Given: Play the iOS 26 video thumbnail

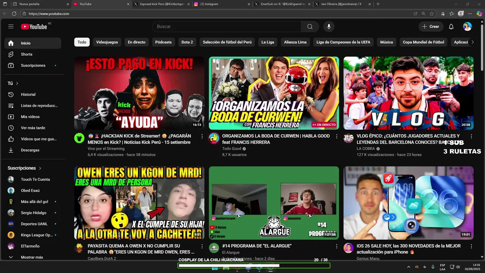Looking at the screenshot, I should (408, 203).
